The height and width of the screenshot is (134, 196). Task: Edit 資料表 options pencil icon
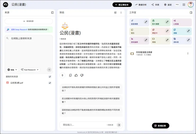(x=188, y=40)
